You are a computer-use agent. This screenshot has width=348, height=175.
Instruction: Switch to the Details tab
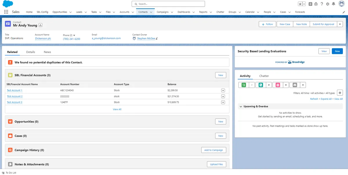[x=30, y=52]
